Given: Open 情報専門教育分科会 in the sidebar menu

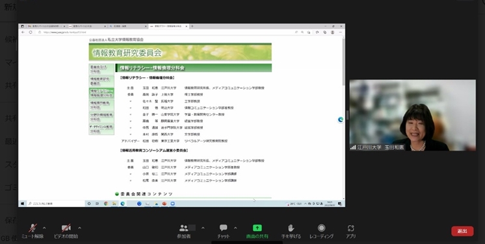Looking at the screenshot, I should (x=101, y=105).
